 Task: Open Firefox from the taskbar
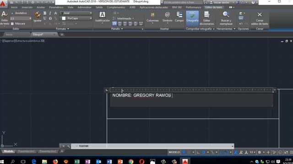click(x=55, y=161)
